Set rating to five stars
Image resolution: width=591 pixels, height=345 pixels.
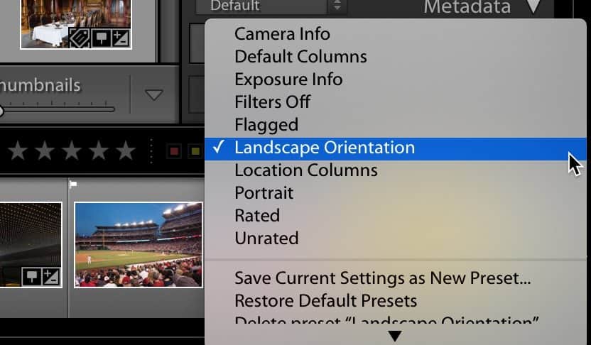[x=126, y=150]
